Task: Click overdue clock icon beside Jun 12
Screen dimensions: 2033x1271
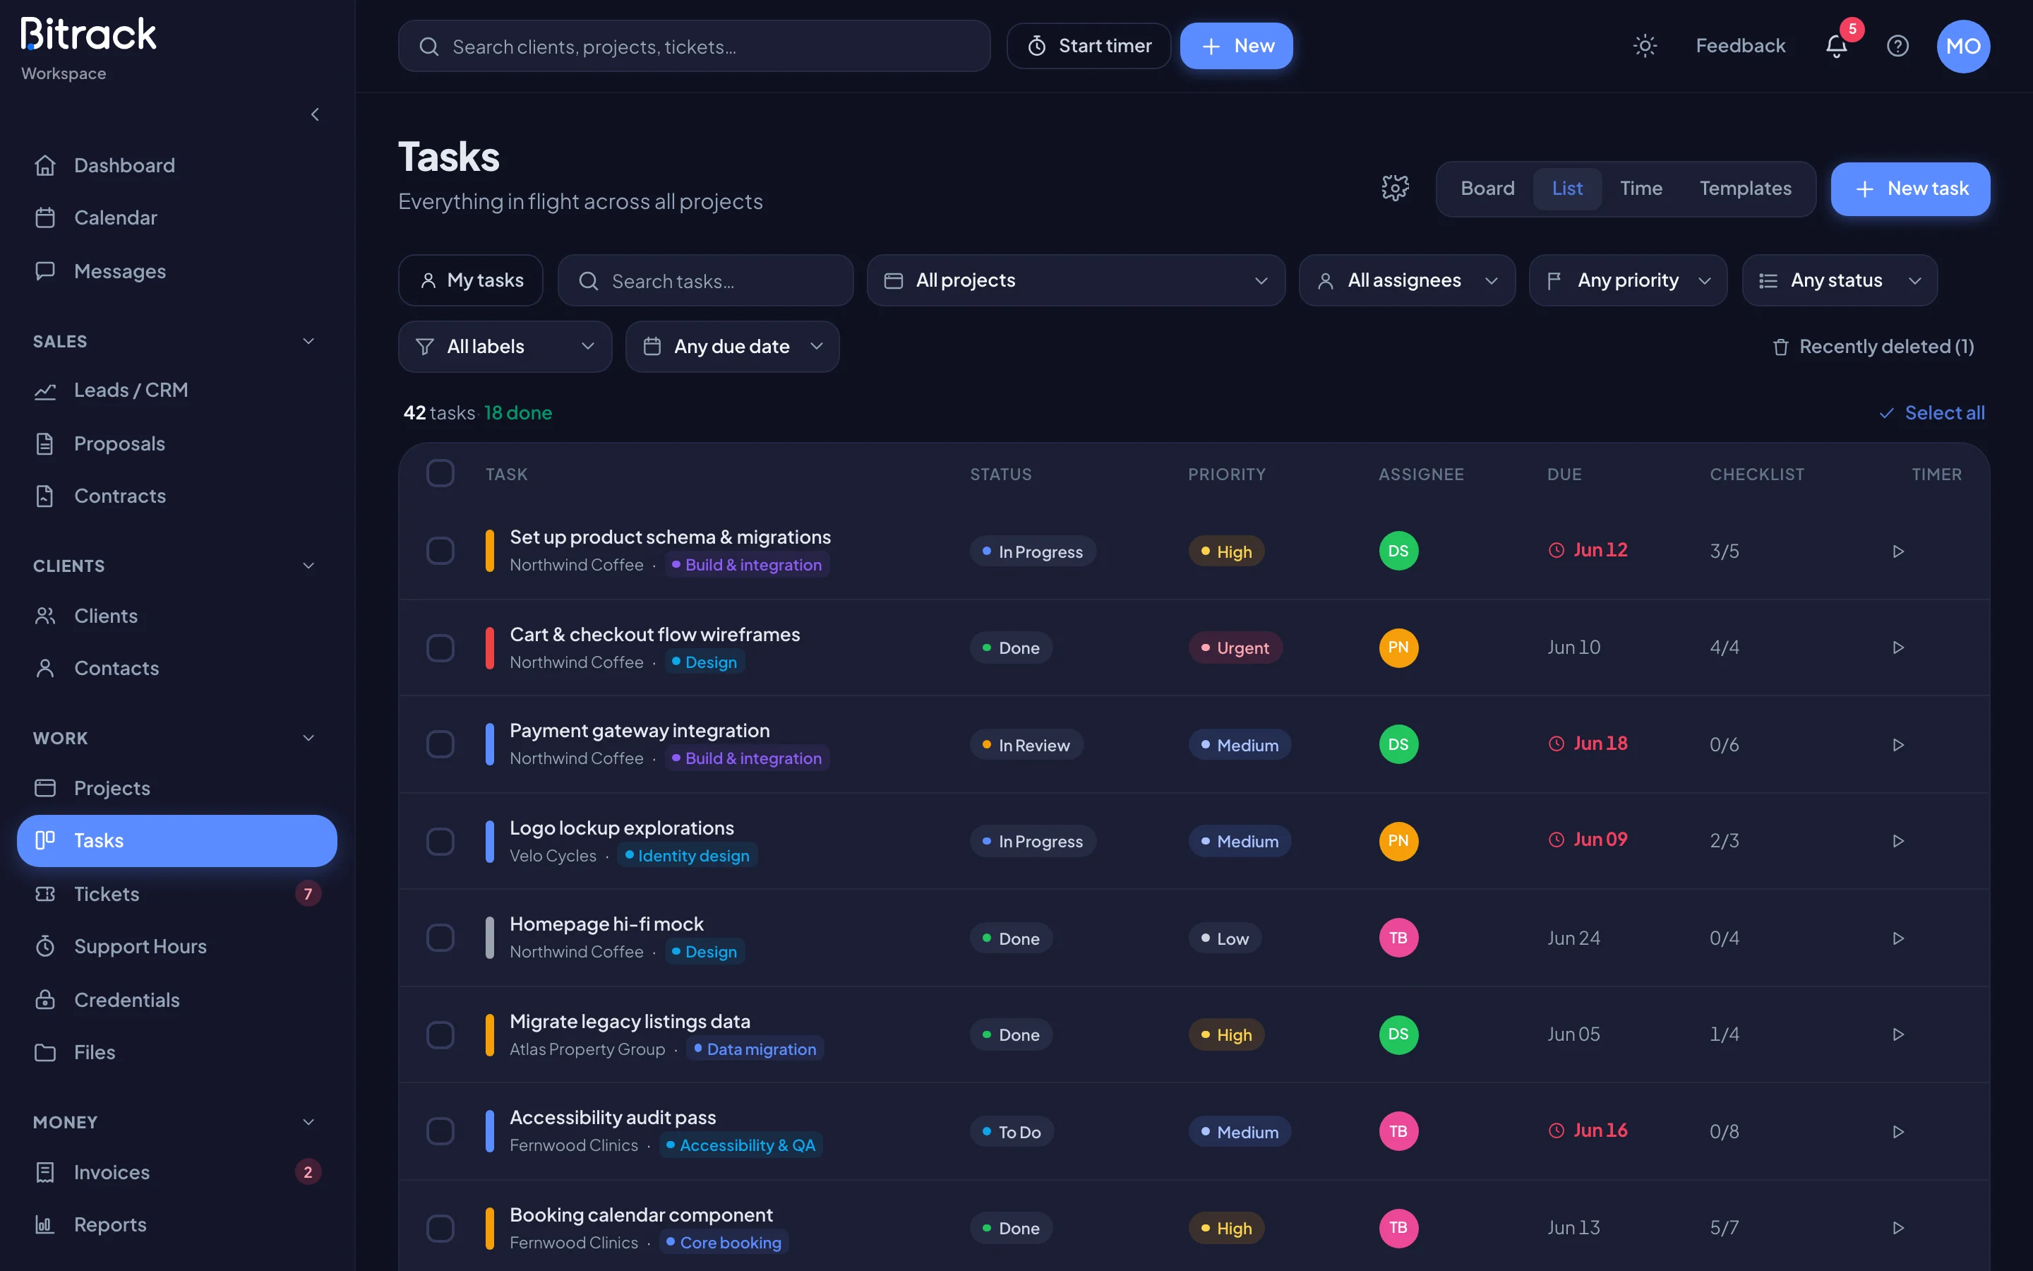Action: point(1556,551)
